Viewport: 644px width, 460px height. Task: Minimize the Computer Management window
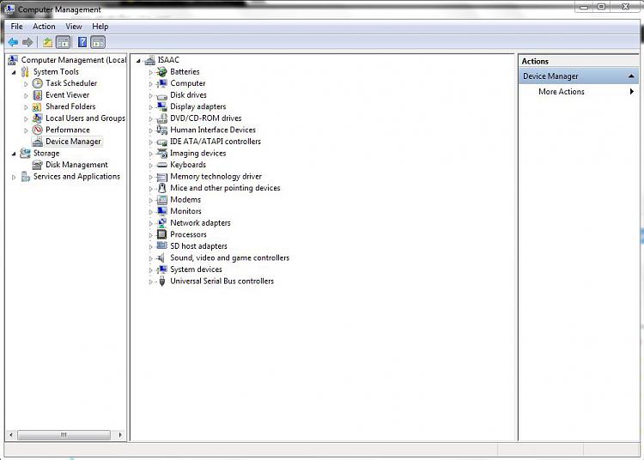click(x=584, y=7)
